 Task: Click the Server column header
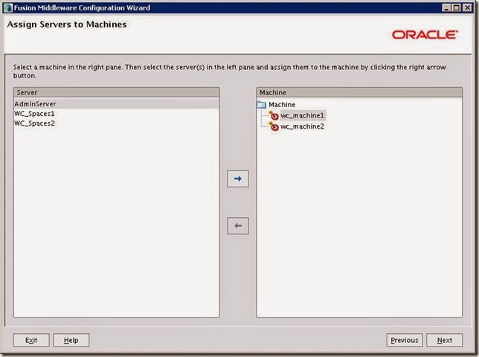pos(116,92)
